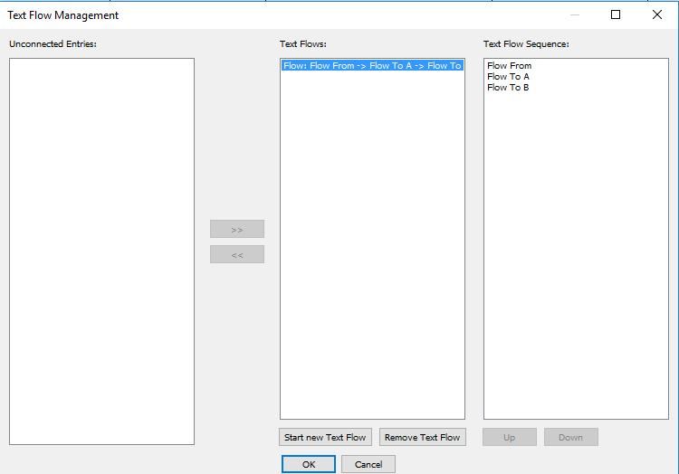Click blank area in Text Flow Sequence list
This screenshot has width=679, height=474.
pos(576,253)
